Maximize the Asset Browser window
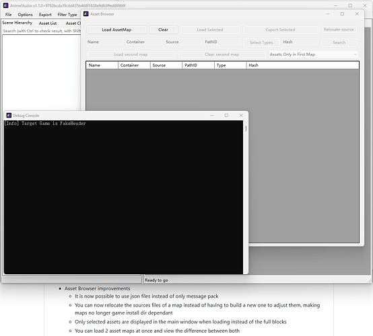Viewport: 373px width, 336px height. click(x=342, y=14)
